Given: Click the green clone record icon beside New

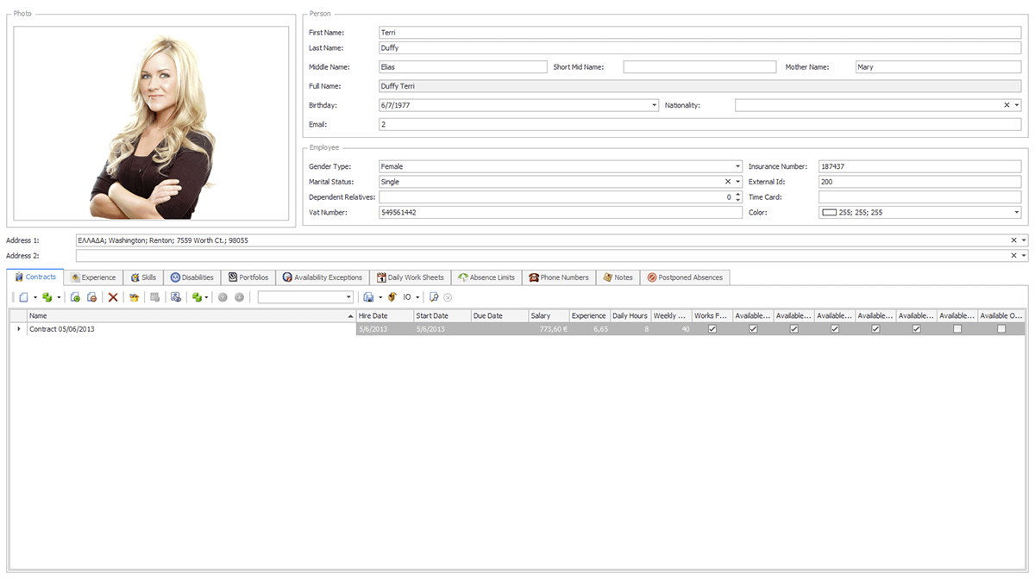Looking at the screenshot, I should [x=47, y=296].
